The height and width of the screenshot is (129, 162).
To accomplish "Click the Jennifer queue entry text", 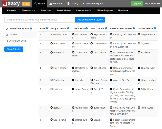I will [x=13, y=35].
